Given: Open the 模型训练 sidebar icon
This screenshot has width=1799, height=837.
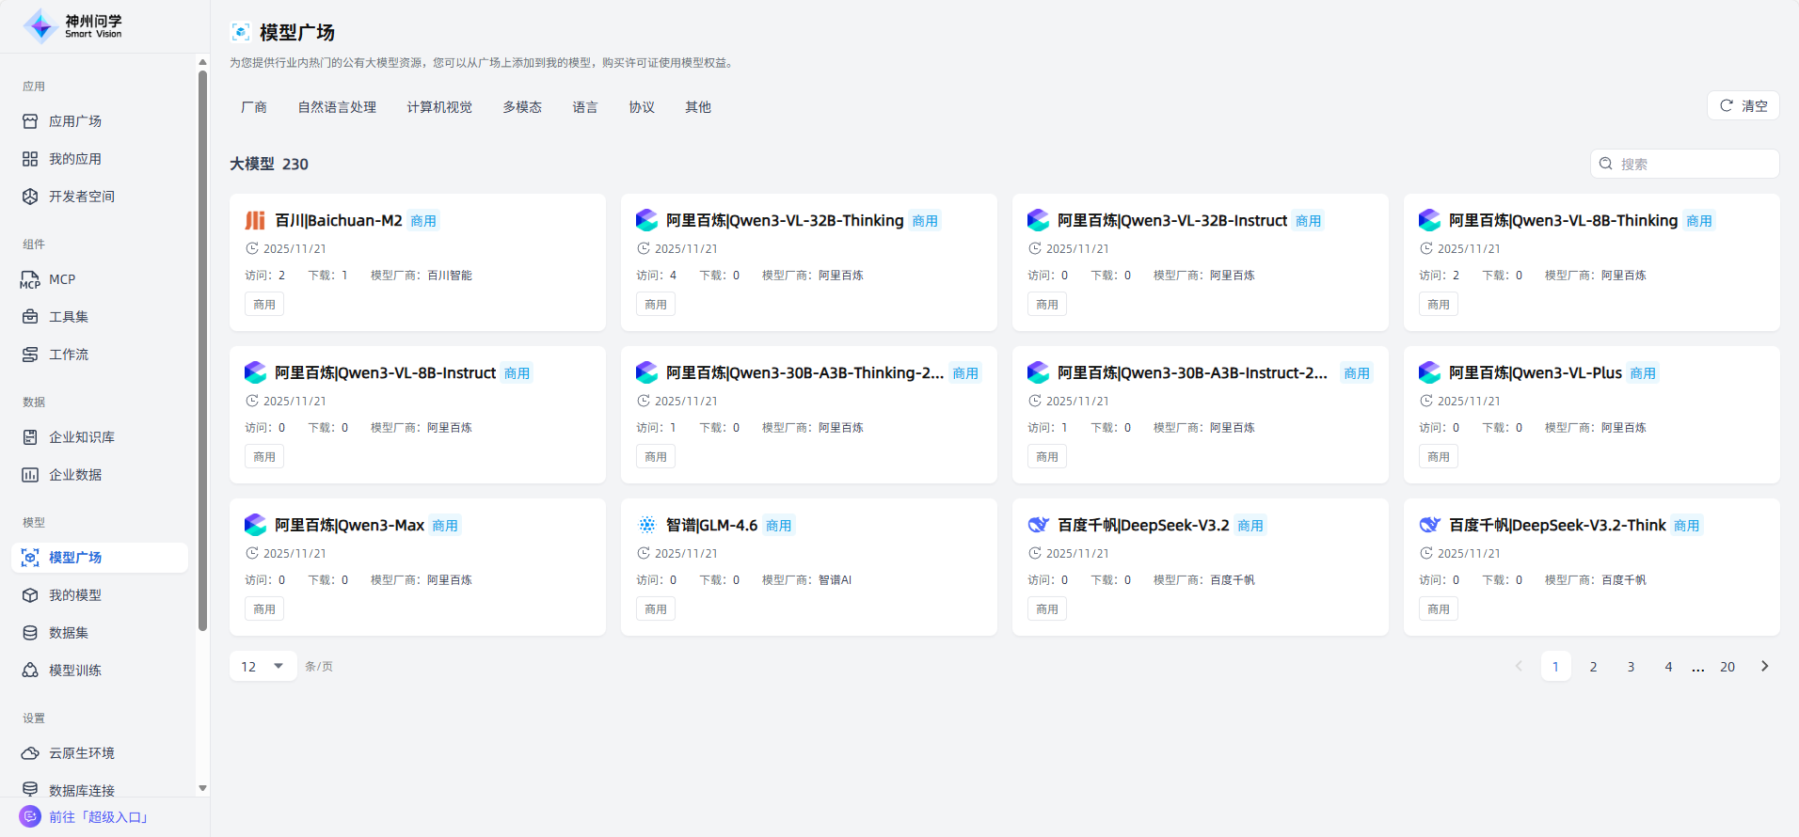Looking at the screenshot, I should pyautogui.click(x=30, y=671).
